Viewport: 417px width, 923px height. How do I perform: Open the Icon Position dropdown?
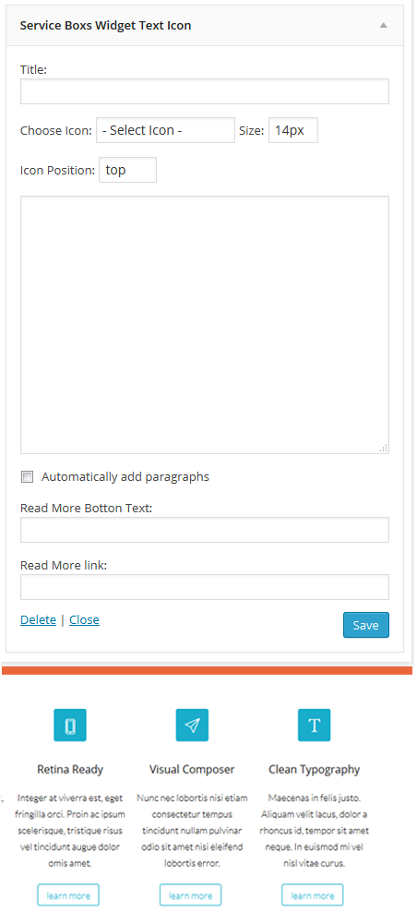click(x=127, y=170)
